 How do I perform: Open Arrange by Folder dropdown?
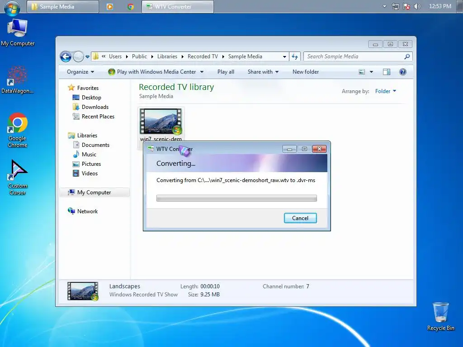coord(385,91)
